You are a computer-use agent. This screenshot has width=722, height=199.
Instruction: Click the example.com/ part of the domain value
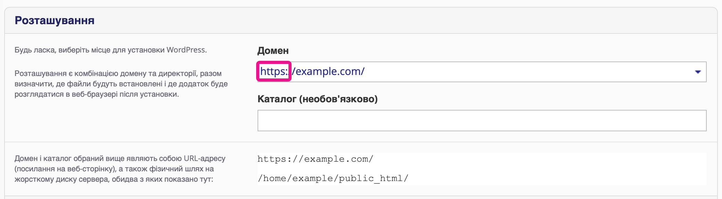pos(330,72)
